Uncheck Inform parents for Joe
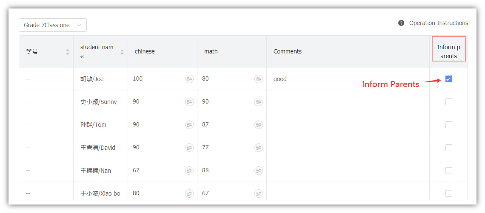The image size is (485, 213). [x=448, y=79]
